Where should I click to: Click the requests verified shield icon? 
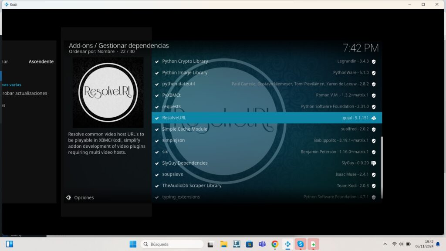(374, 107)
